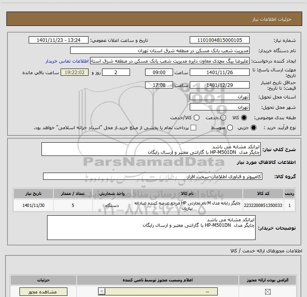
Task: Click the buyer notes text area
Action: pos(151,228)
